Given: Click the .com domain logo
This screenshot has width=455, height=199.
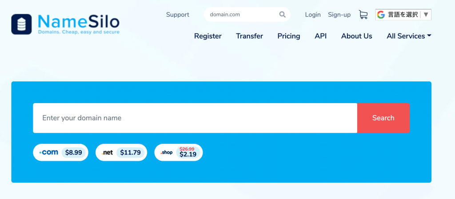Looking at the screenshot, I should (48, 152).
